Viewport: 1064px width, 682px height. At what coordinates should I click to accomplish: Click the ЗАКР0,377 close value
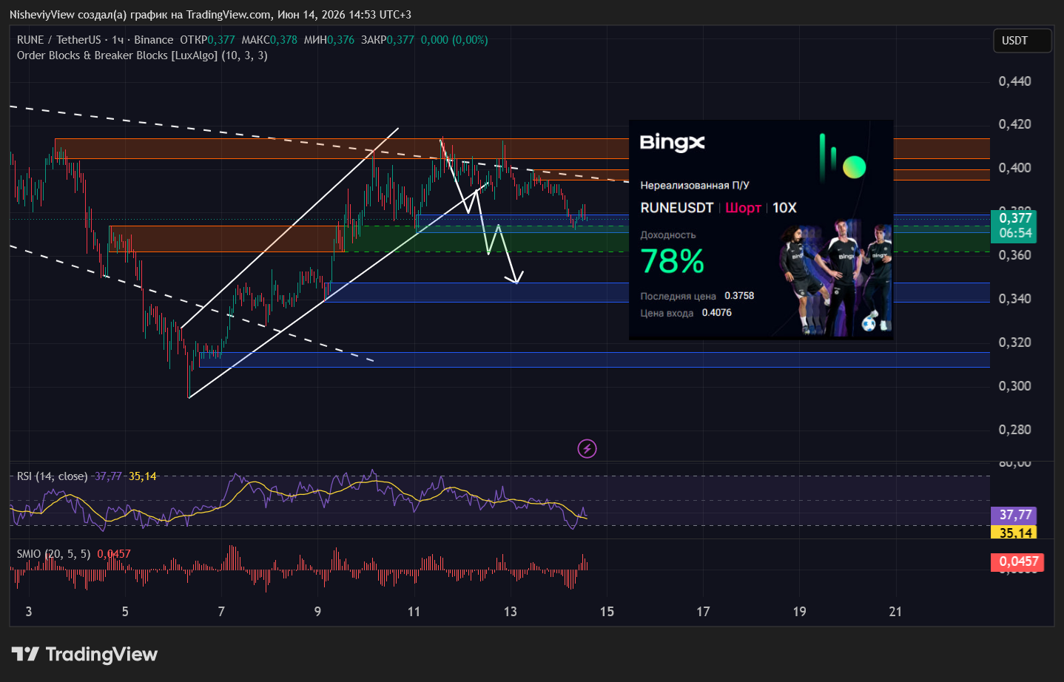click(388, 40)
